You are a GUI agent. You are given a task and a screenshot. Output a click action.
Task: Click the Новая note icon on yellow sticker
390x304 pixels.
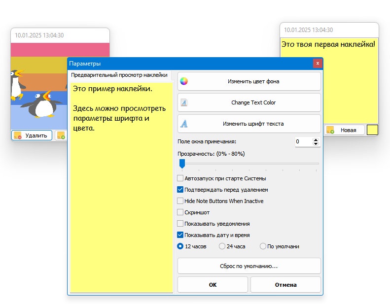coord(330,130)
